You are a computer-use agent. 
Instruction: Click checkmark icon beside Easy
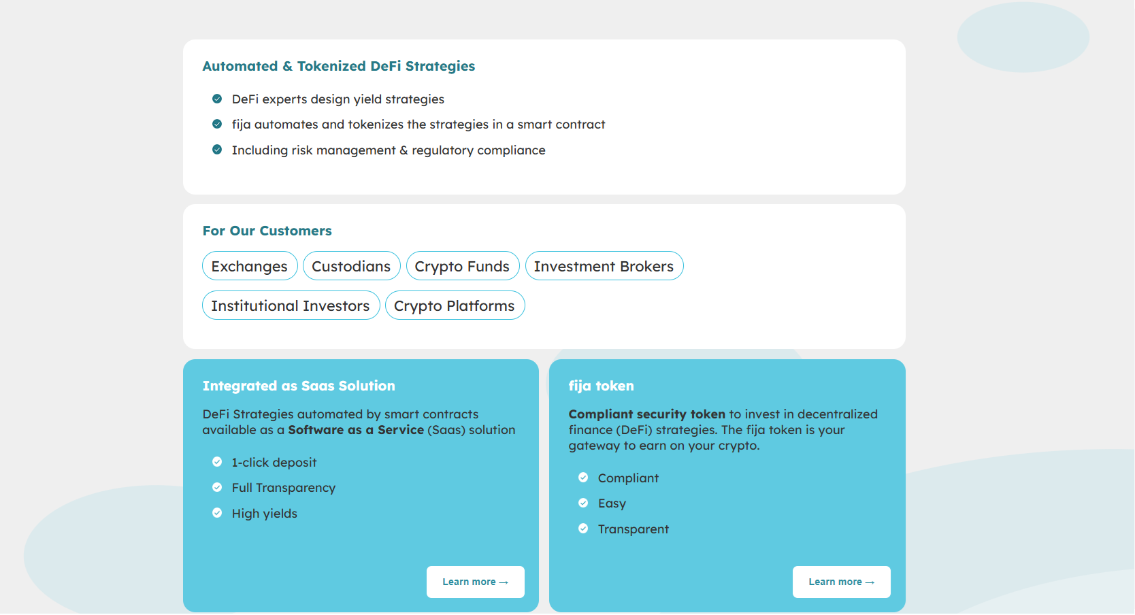point(583,503)
